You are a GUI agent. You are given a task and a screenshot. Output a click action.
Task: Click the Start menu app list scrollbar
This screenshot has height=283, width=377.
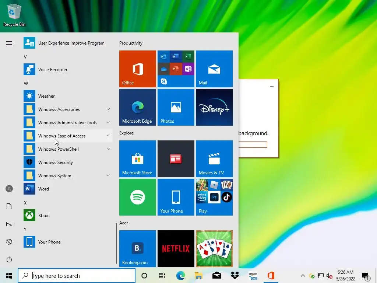tap(116, 244)
